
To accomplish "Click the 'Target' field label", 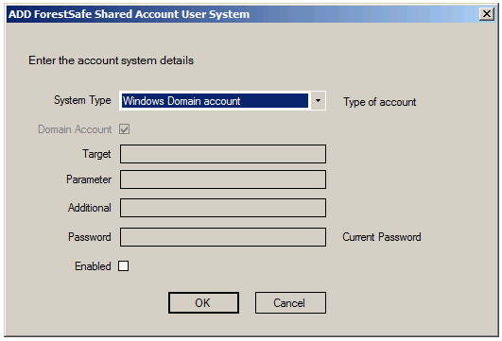I will pos(96,154).
